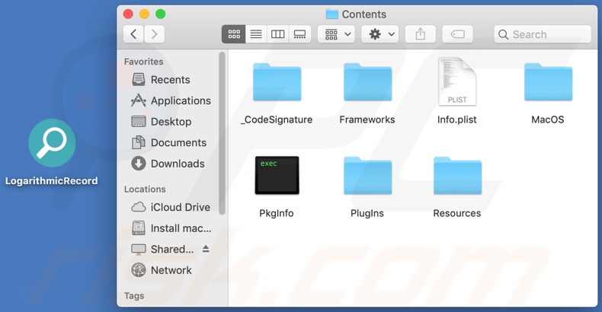Open Applications in the sidebar
The height and width of the screenshot is (312, 602).
[x=170, y=100]
